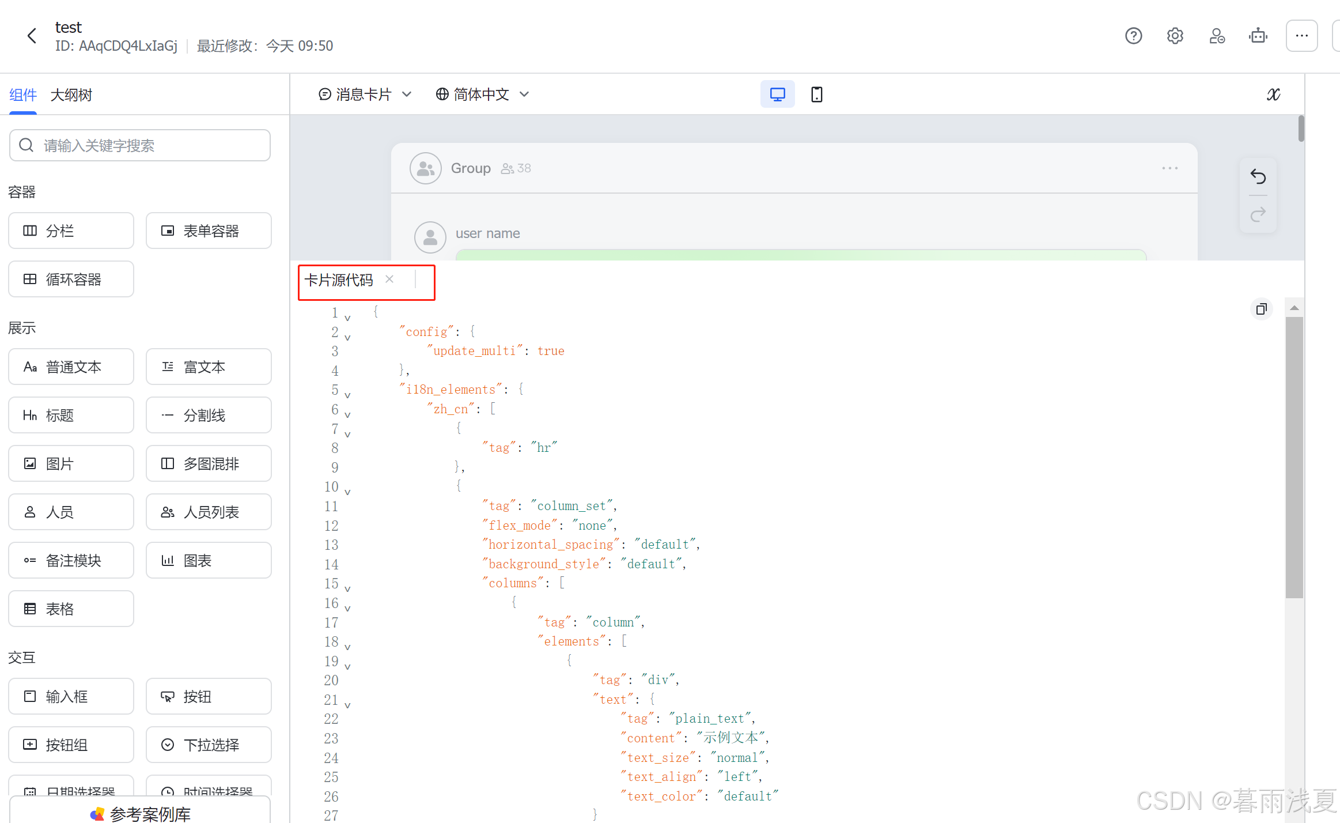Add the 分栏 column component
This screenshot has width=1340, height=823.
point(71,231)
